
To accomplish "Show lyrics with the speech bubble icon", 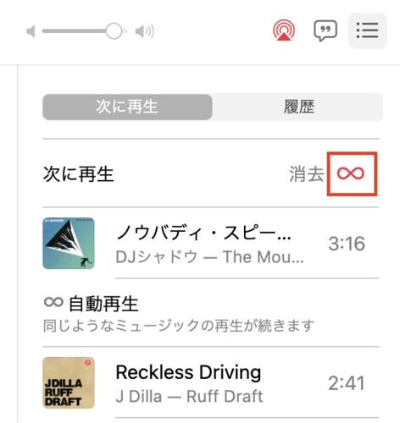I will [x=325, y=30].
